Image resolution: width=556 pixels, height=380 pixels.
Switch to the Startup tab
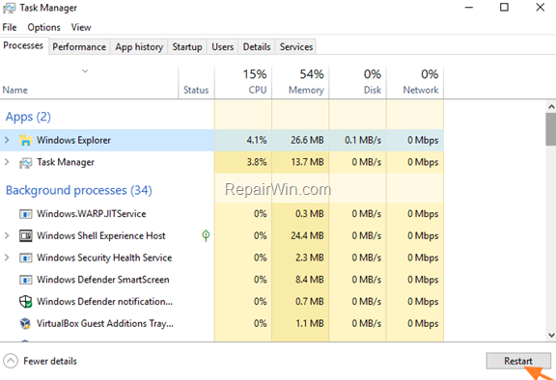187,47
